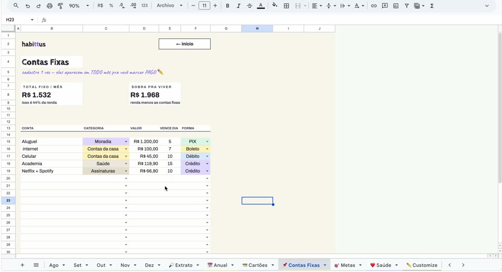
Task: Open text color picker
Action: point(261,6)
